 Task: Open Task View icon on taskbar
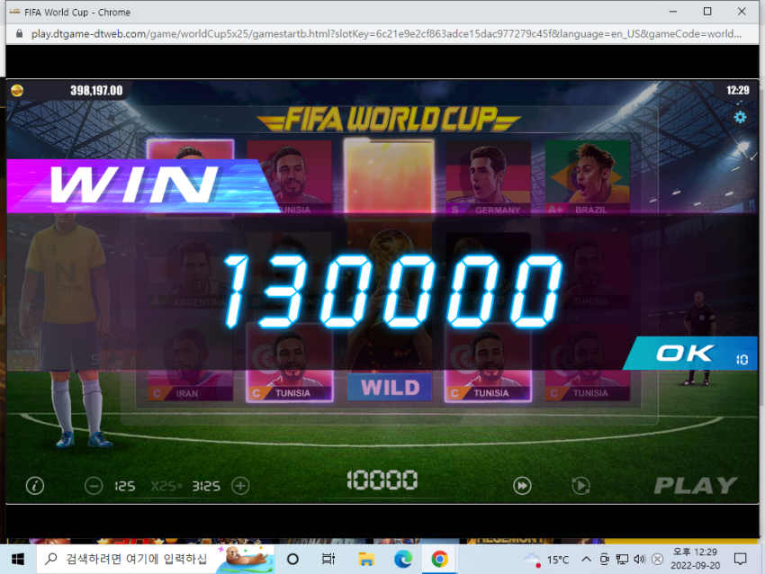click(328, 559)
